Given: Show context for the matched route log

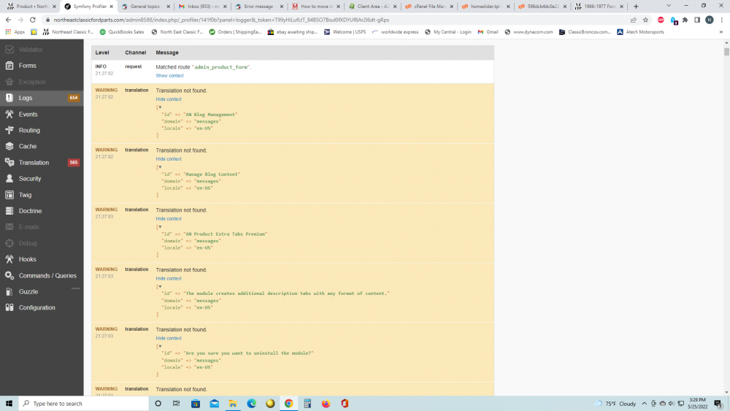Looking at the screenshot, I should point(169,76).
